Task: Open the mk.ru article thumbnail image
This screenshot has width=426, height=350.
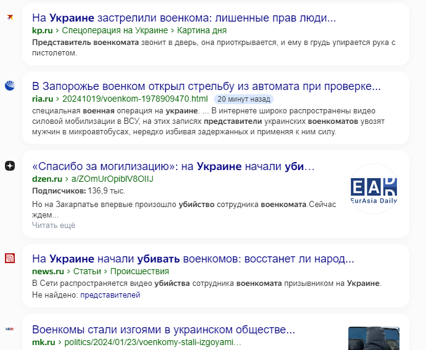Action: tap(374, 338)
